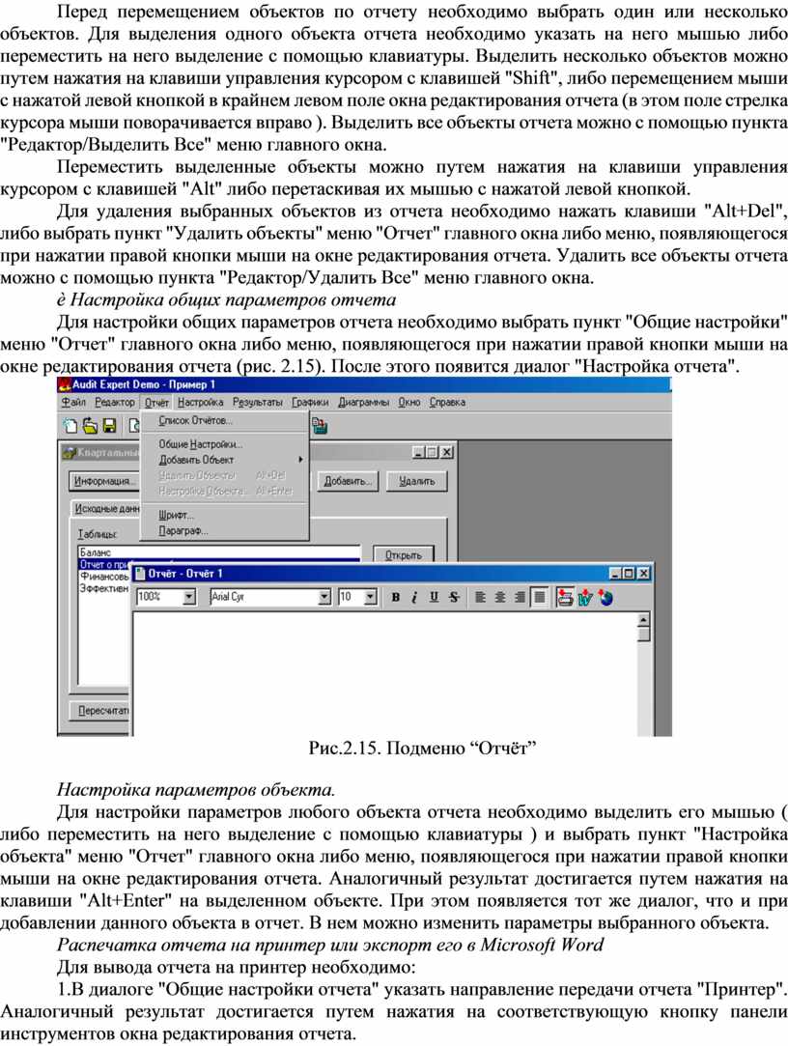Open the zoom 100% dropdown
The width and height of the screenshot is (788, 1046).
pos(189,596)
